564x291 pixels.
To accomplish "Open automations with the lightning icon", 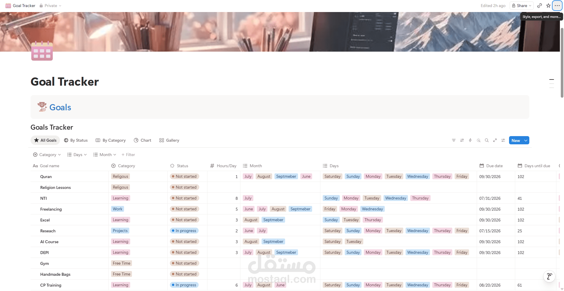I will pos(470,140).
